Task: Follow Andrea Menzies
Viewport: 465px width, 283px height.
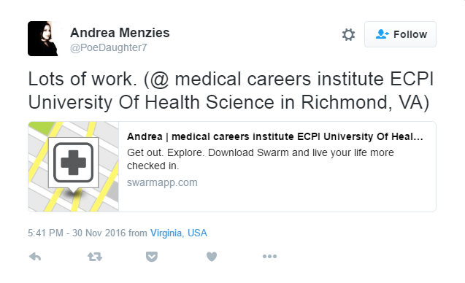Action: [400, 34]
